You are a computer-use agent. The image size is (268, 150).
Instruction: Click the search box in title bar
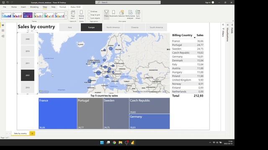pos(128,2)
